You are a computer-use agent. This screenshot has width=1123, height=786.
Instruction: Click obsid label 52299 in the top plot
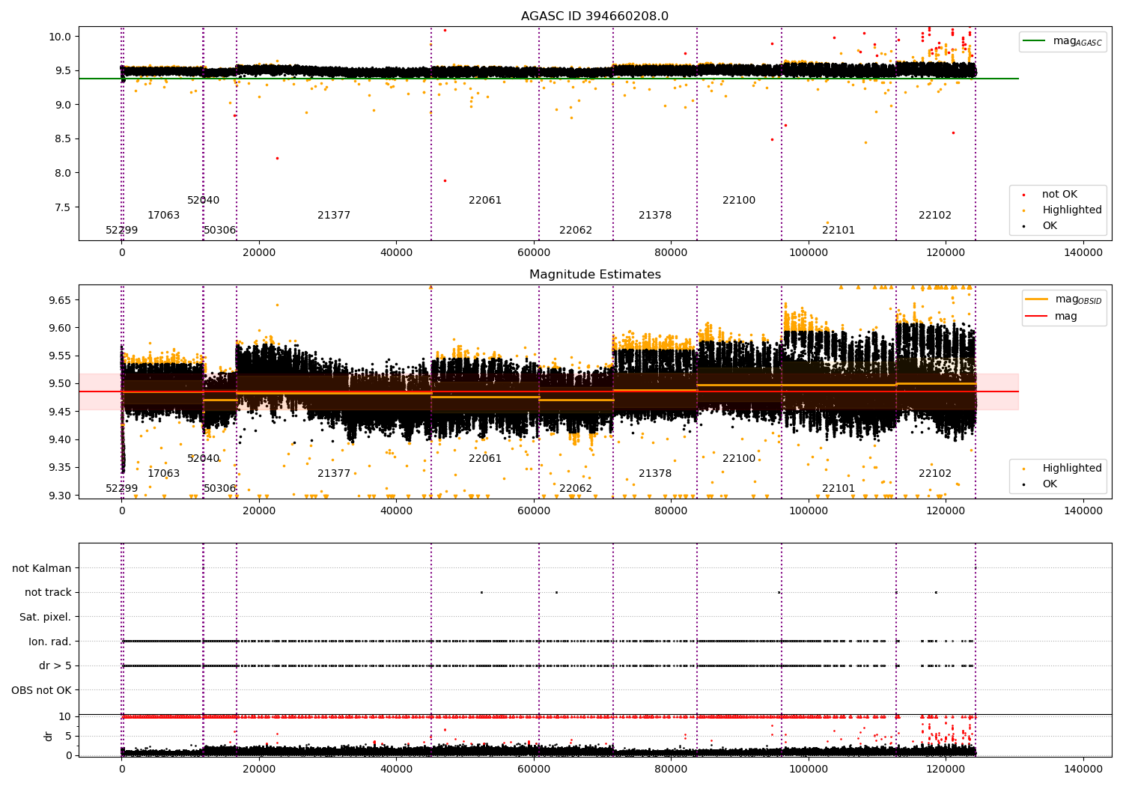(x=121, y=230)
